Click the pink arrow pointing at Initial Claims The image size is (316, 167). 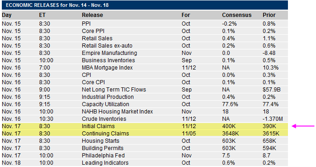point(303,126)
